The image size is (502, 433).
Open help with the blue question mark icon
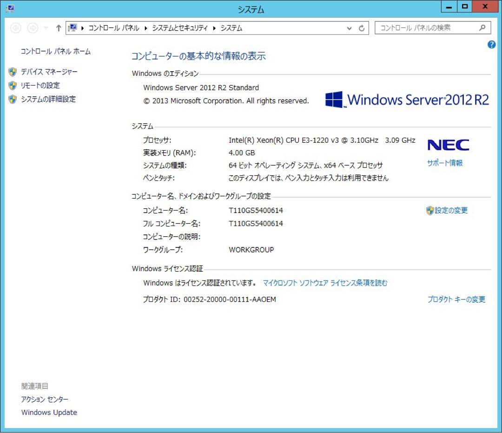[491, 45]
